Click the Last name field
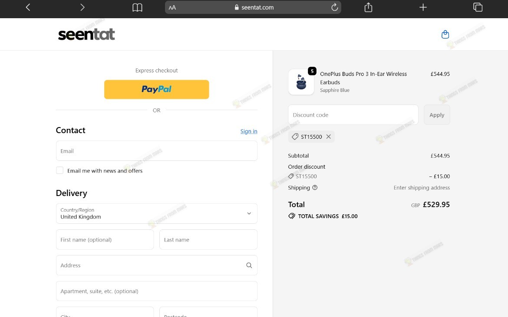This screenshot has height=317, width=508. click(x=208, y=240)
